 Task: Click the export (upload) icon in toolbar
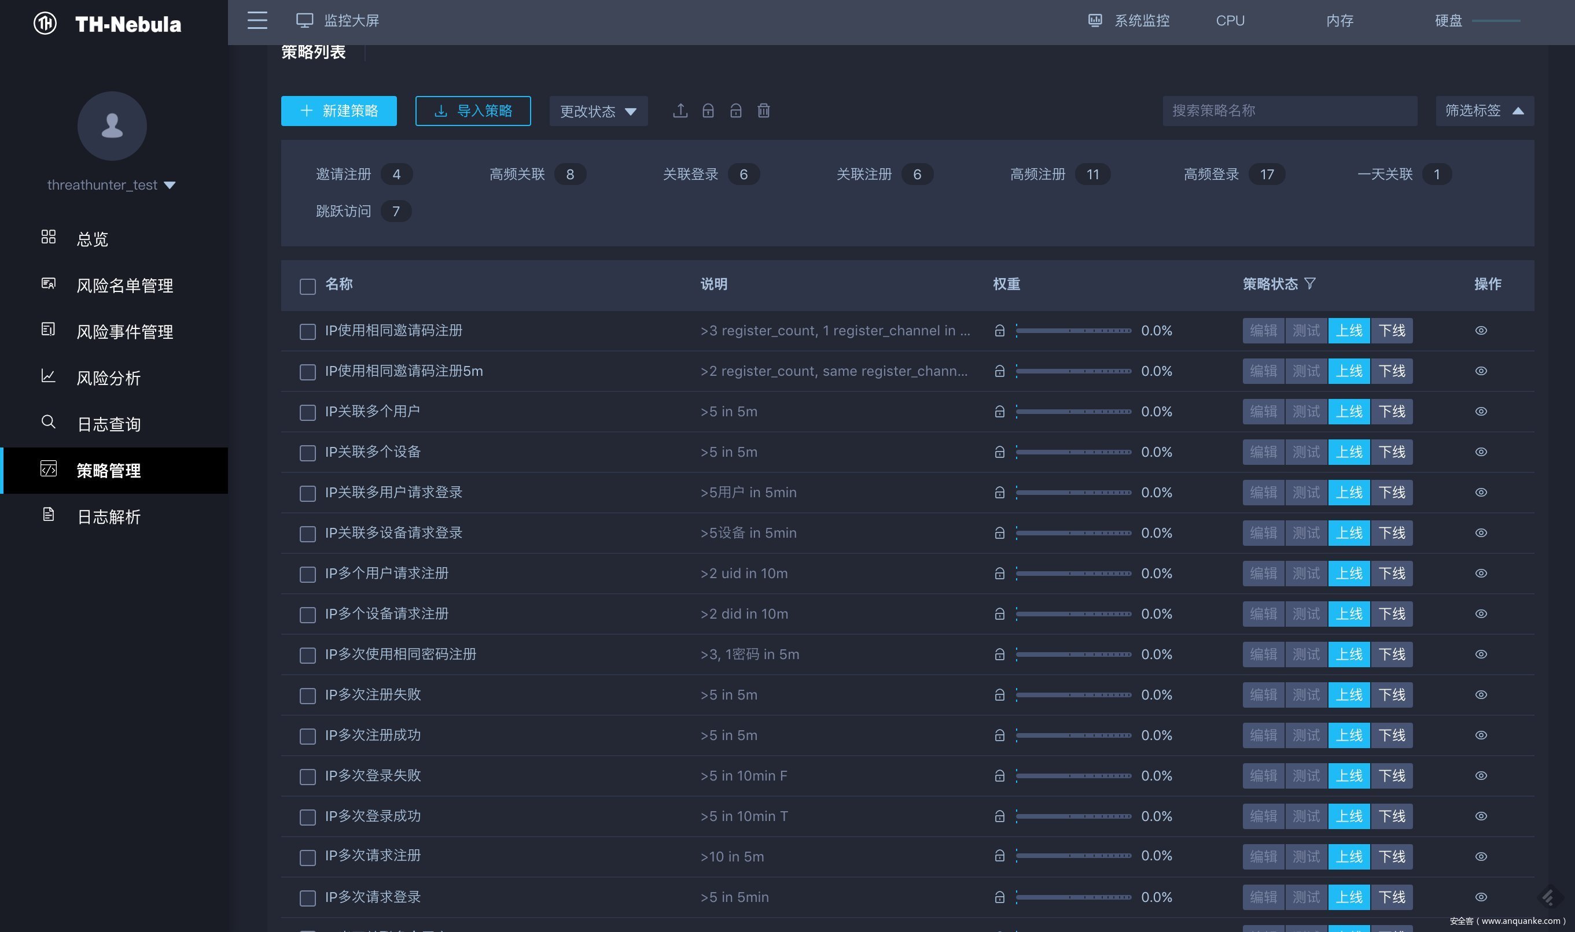(680, 111)
